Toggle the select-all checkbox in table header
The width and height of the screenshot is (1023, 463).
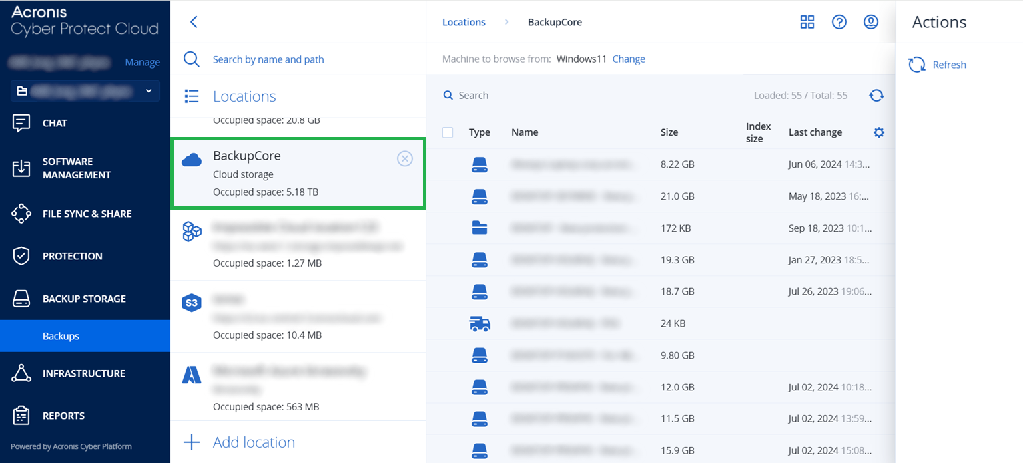pyautogui.click(x=448, y=132)
